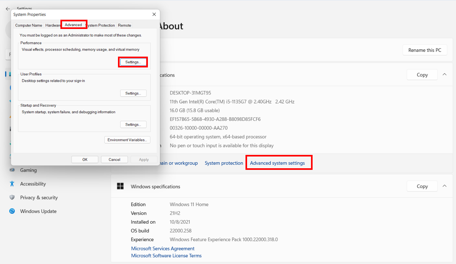Open Privacy & security in sidebar
Screen dimensions: 456x264
pos(39,198)
